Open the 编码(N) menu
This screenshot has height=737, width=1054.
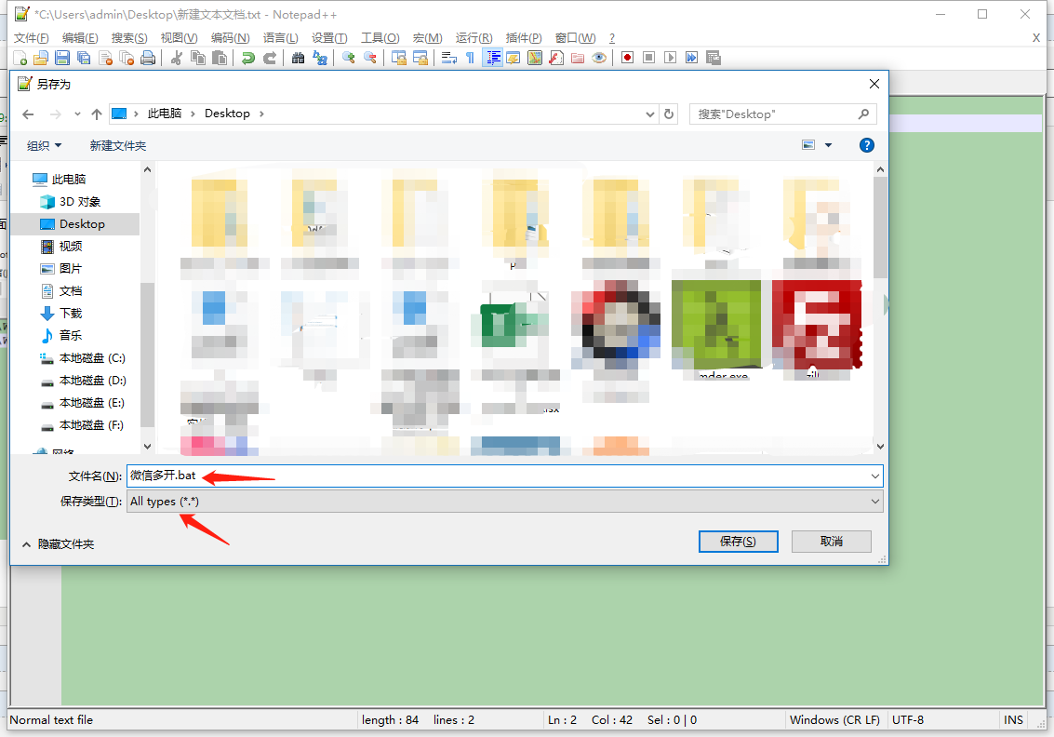point(230,37)
